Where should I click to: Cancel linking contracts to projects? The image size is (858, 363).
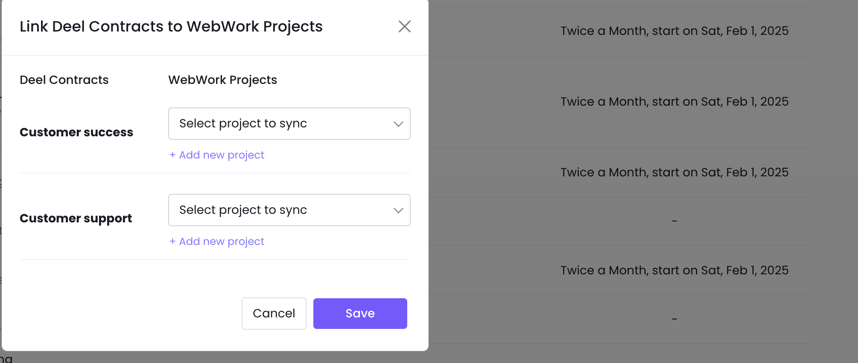274,314
